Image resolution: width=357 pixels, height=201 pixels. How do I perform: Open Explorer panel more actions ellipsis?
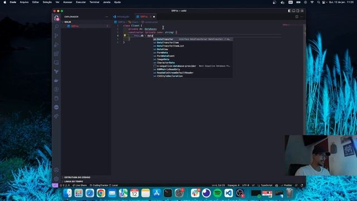point(107,17)
